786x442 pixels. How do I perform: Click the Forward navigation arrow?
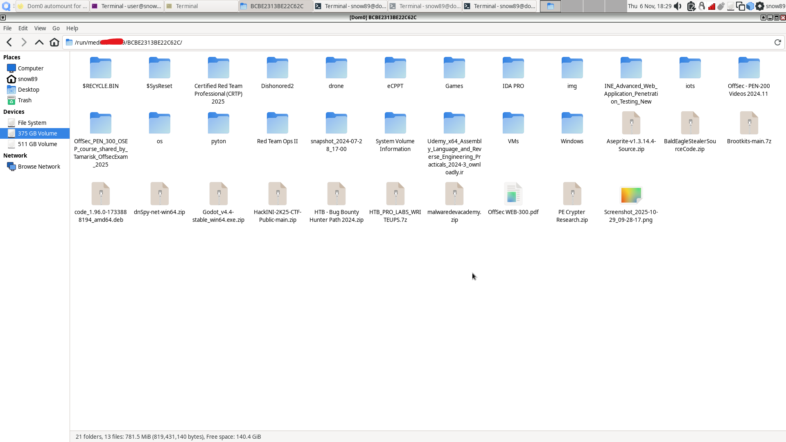tap(23, 42)
